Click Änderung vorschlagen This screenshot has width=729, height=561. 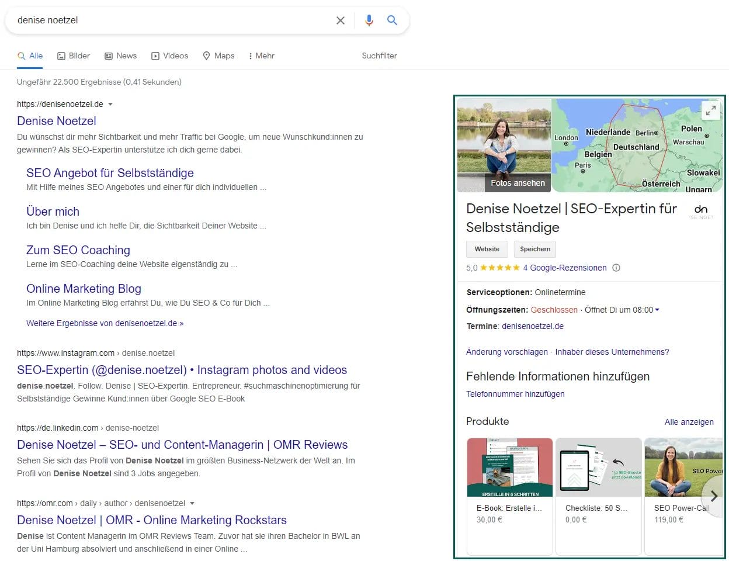(x=507, y=352)
